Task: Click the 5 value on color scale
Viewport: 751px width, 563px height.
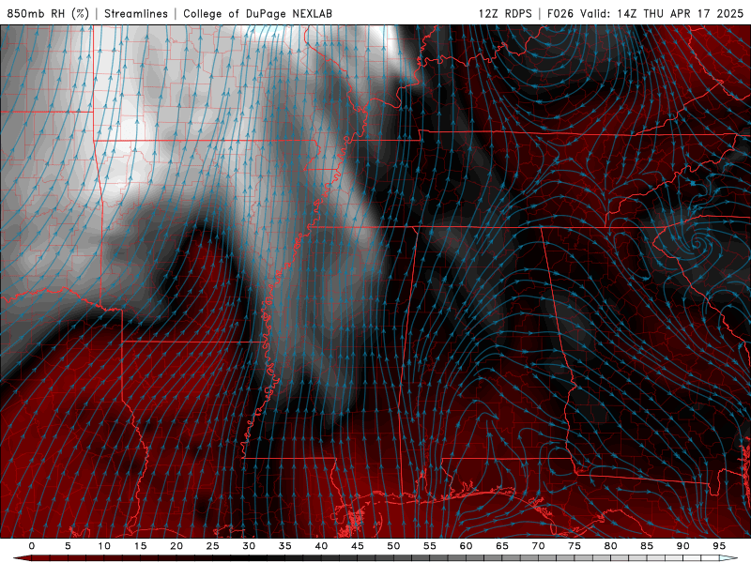Action: [x=68, y=546]
